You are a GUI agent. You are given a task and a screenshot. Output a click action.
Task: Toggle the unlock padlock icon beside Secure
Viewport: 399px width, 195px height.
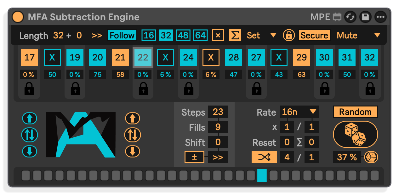[x=289, y=35]
